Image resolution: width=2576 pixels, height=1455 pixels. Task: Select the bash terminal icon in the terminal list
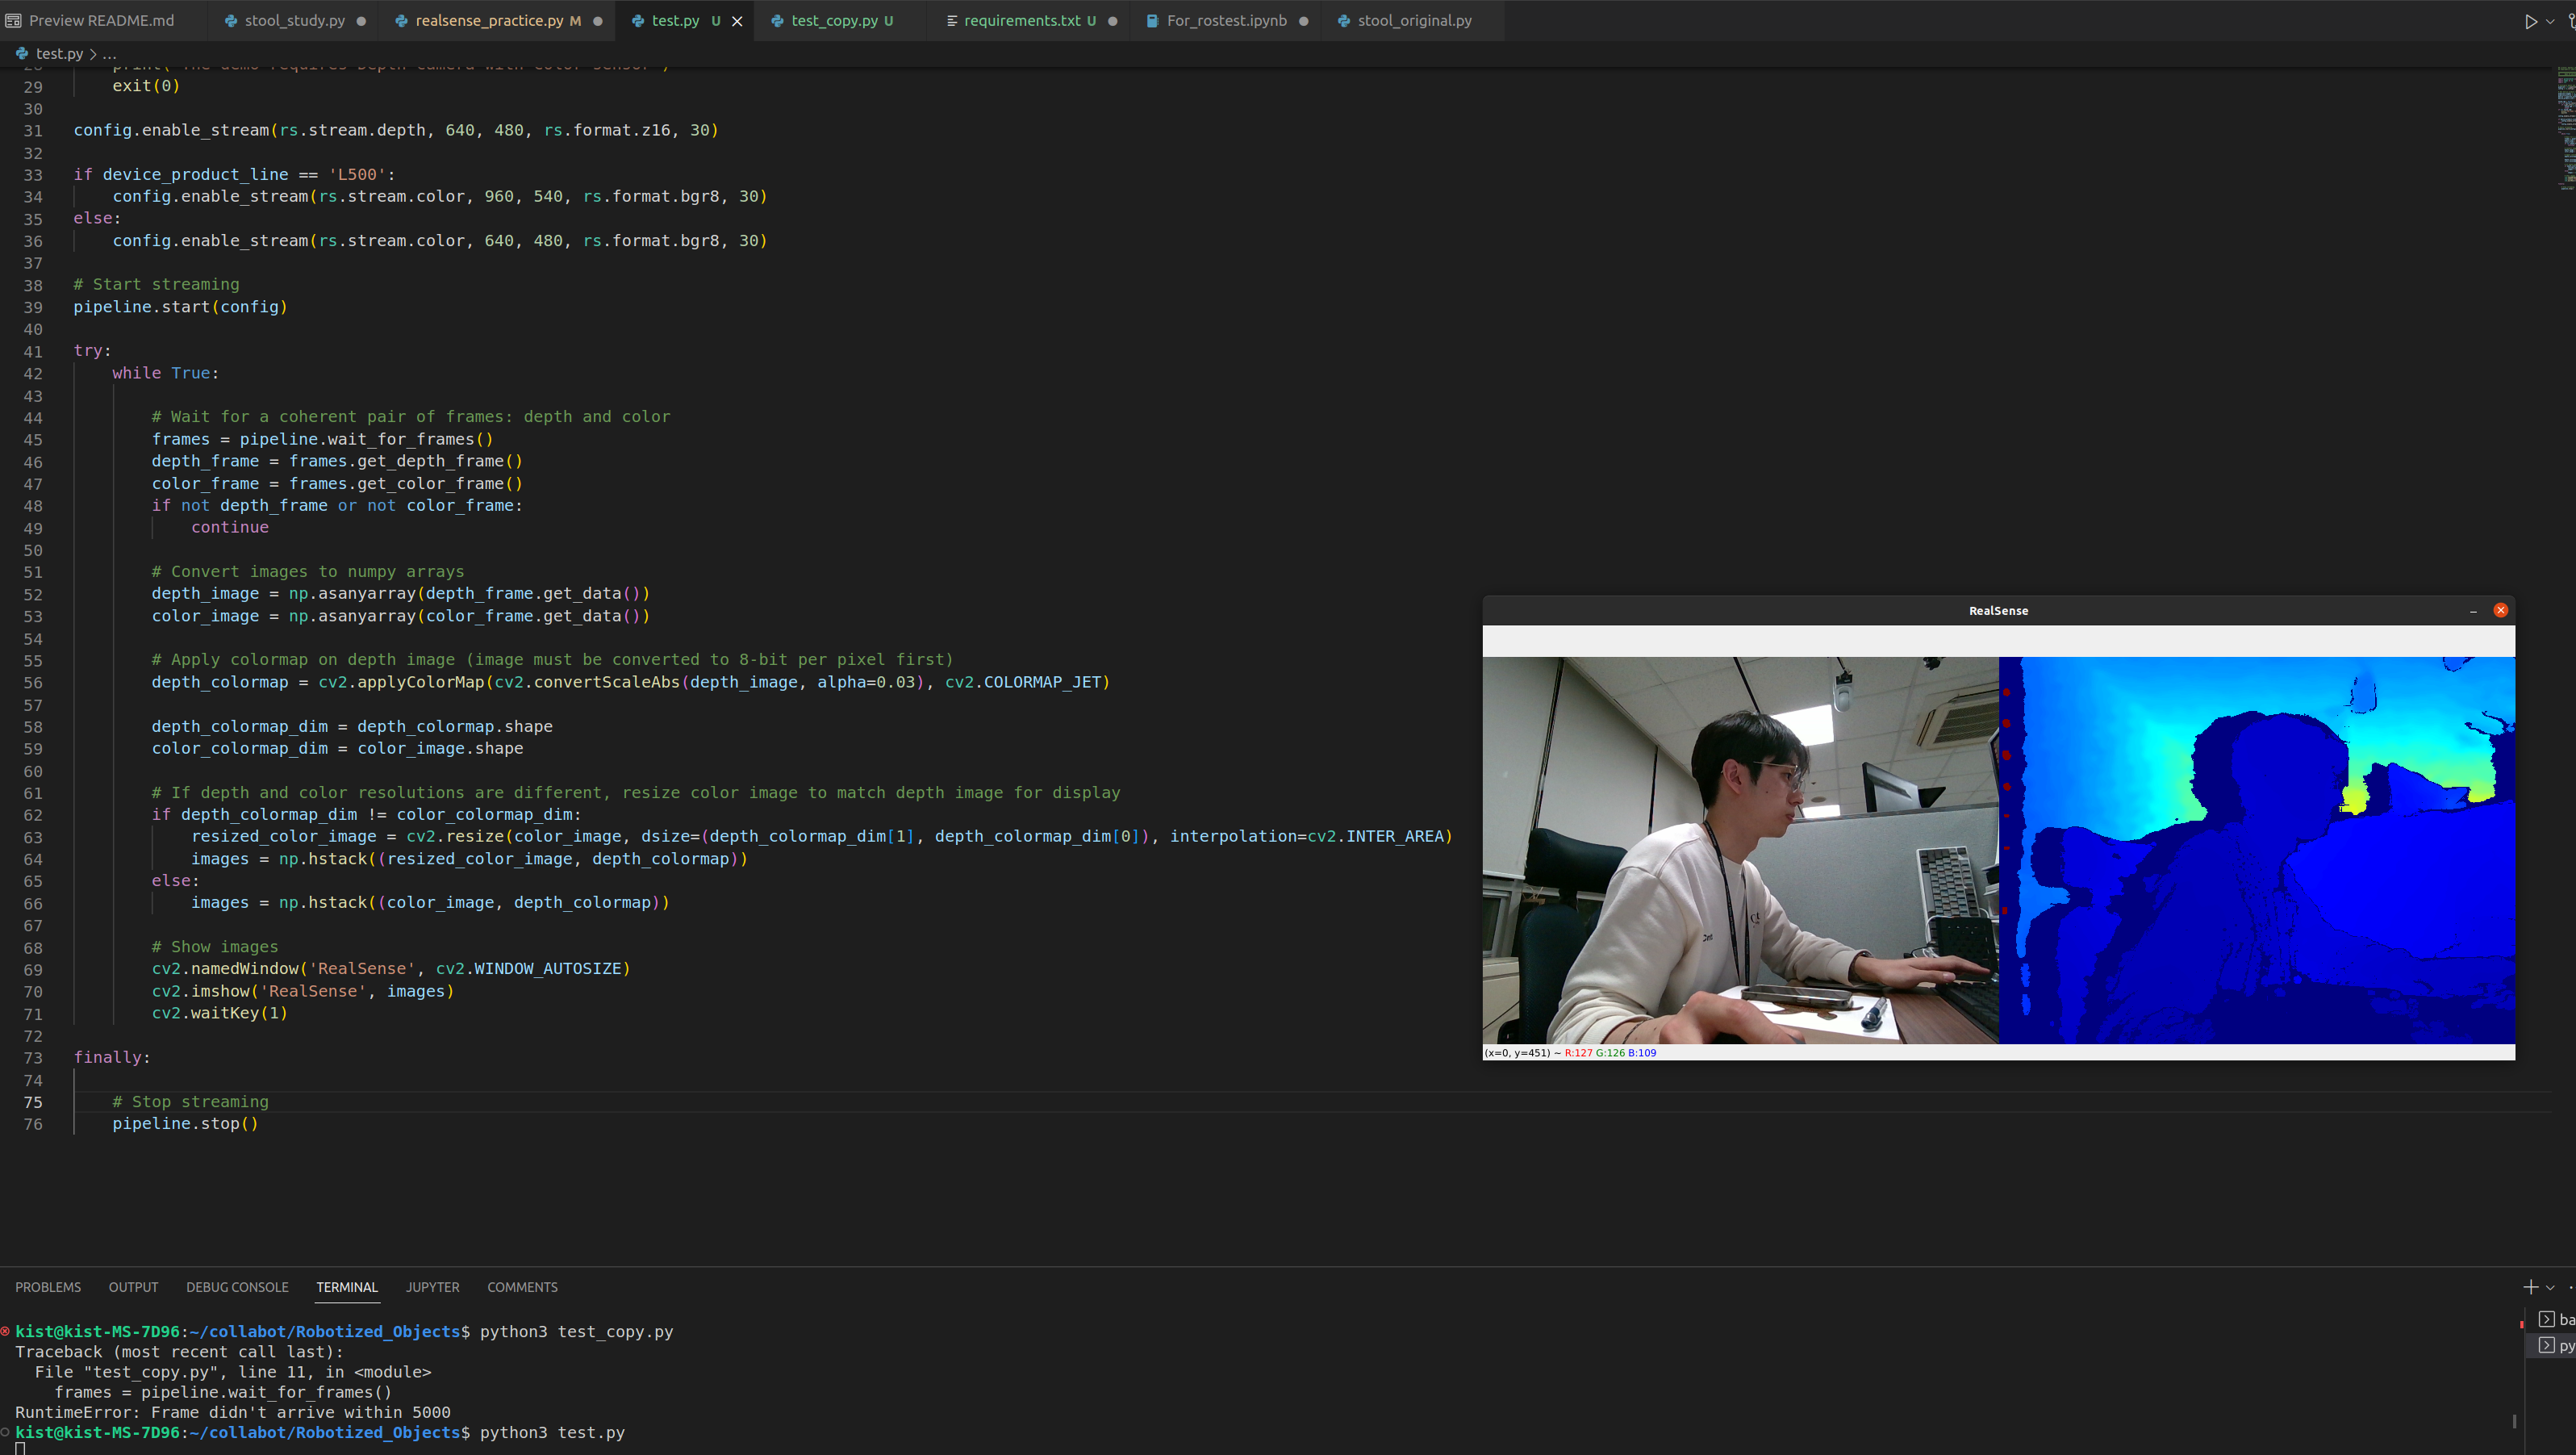point(2546,1320)
